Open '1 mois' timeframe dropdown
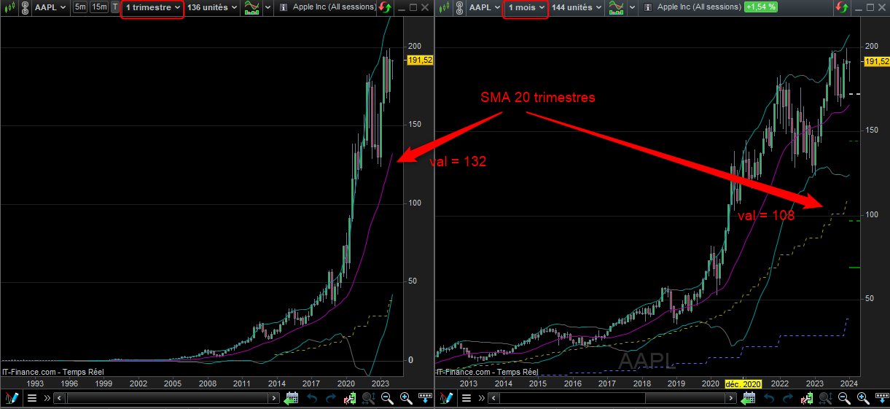This screenshot has width=890, height=409. coord(525,7)
